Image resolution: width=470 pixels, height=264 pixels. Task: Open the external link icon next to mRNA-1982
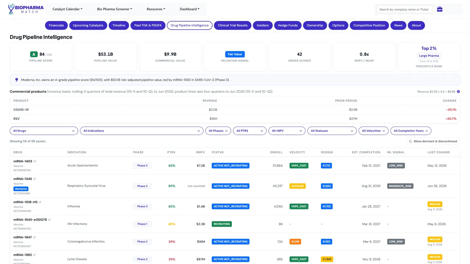[35, 255]
